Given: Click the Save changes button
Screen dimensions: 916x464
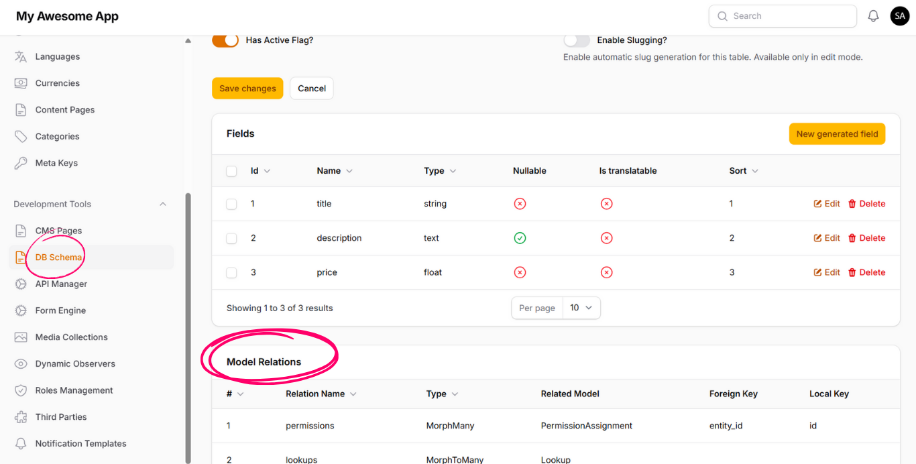Looking at the screenshot, I should point(247,89).
